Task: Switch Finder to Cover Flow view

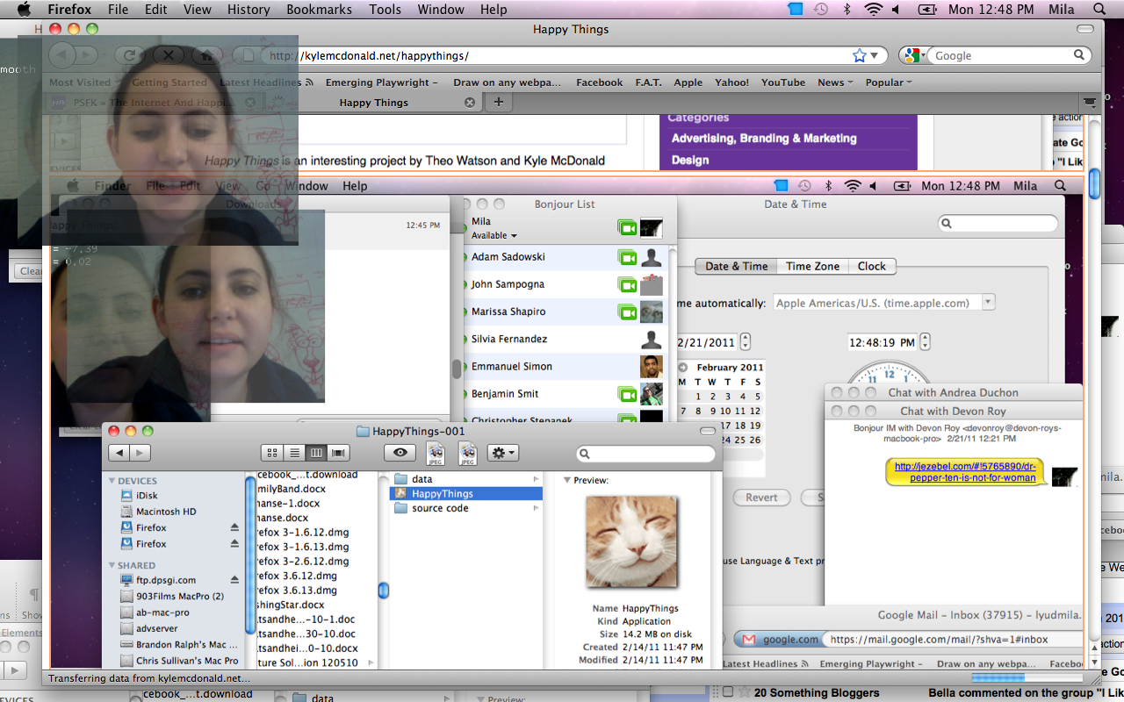Action: click(x=338, y=453)
